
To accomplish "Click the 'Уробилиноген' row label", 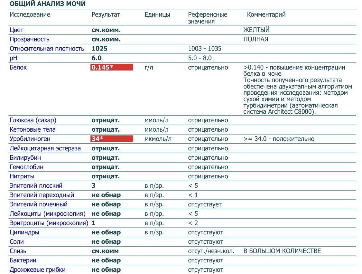I will pos(30,139).
